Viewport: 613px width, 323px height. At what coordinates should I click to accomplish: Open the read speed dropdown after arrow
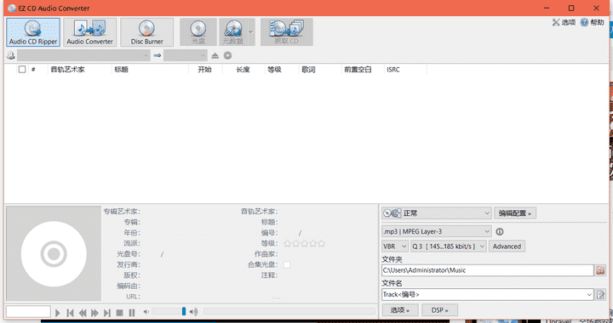pos(186,56)
